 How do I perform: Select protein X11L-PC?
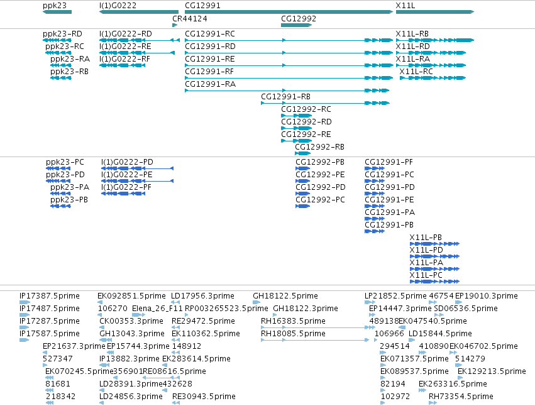(426, 276)
